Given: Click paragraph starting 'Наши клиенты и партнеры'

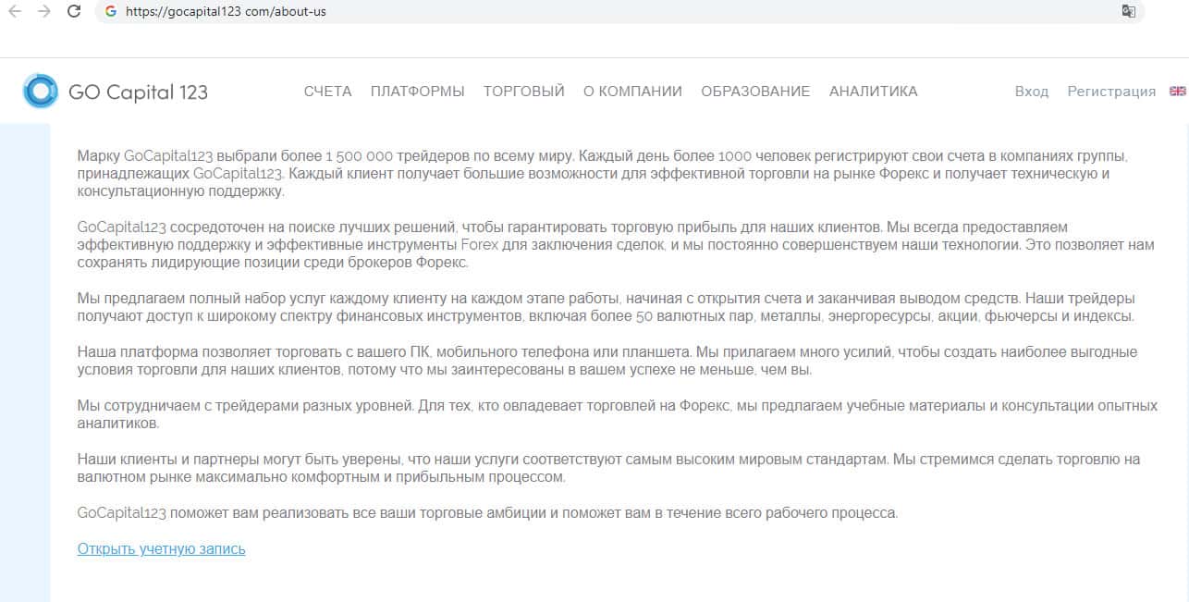Looking at the screenshot, I should tap(609, 468).
